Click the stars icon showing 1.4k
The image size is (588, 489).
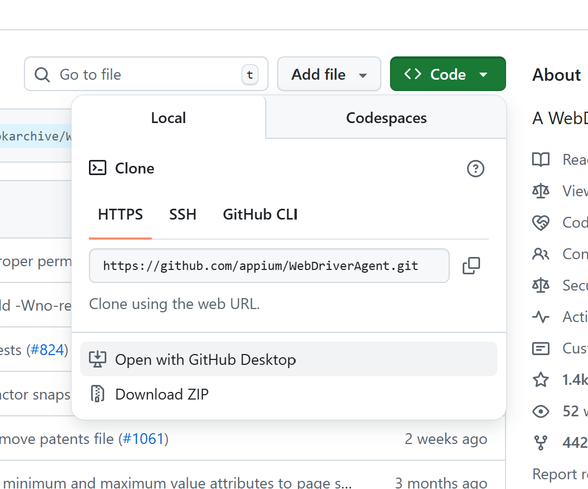[x=541, y=380]
